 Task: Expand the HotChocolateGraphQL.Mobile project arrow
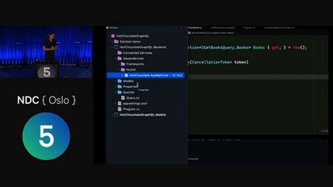point(112,115)
